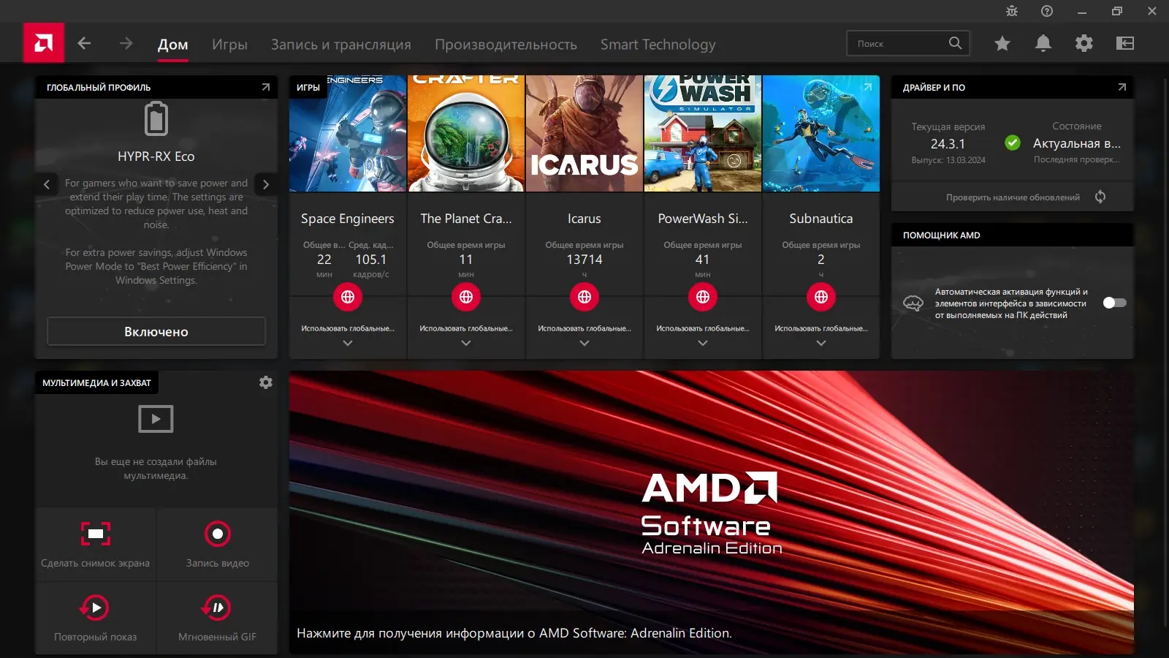The height and width of the screenshot is (658, 1169).
Task: Show previous global profile with left chevron
Action: coord(47,184)
